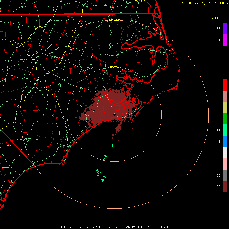Viewport: 229px width, 229px height.
Task: Click the GC gray legend swatch
Action: 225,175
